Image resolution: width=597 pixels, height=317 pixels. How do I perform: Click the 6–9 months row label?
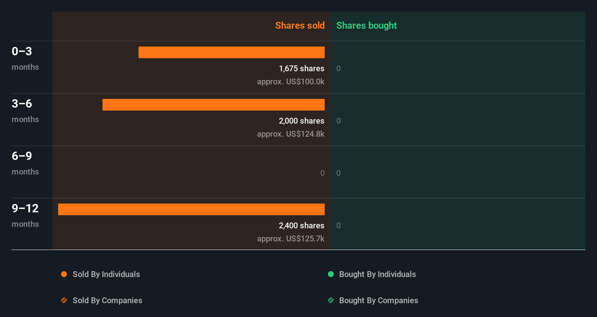[25, 163]
